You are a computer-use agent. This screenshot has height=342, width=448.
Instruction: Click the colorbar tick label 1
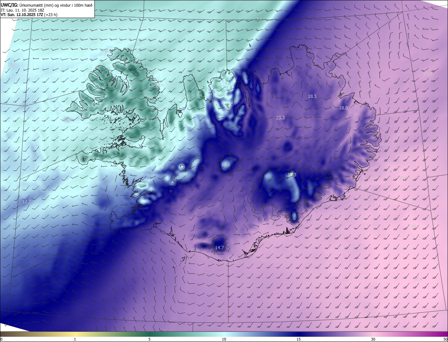75,339
